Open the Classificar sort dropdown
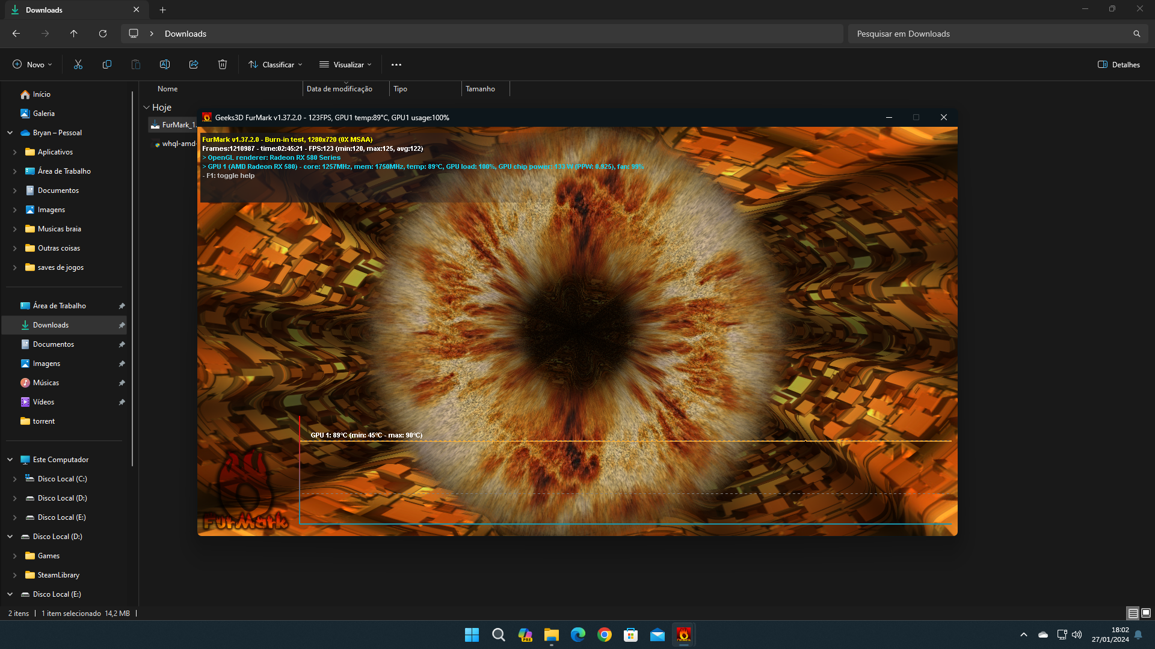1155x649 pixels. point(276,64)
